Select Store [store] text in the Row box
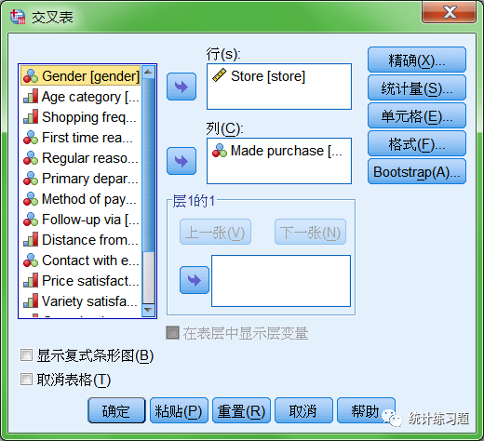484x441 pixels. (x=268, y=76)
